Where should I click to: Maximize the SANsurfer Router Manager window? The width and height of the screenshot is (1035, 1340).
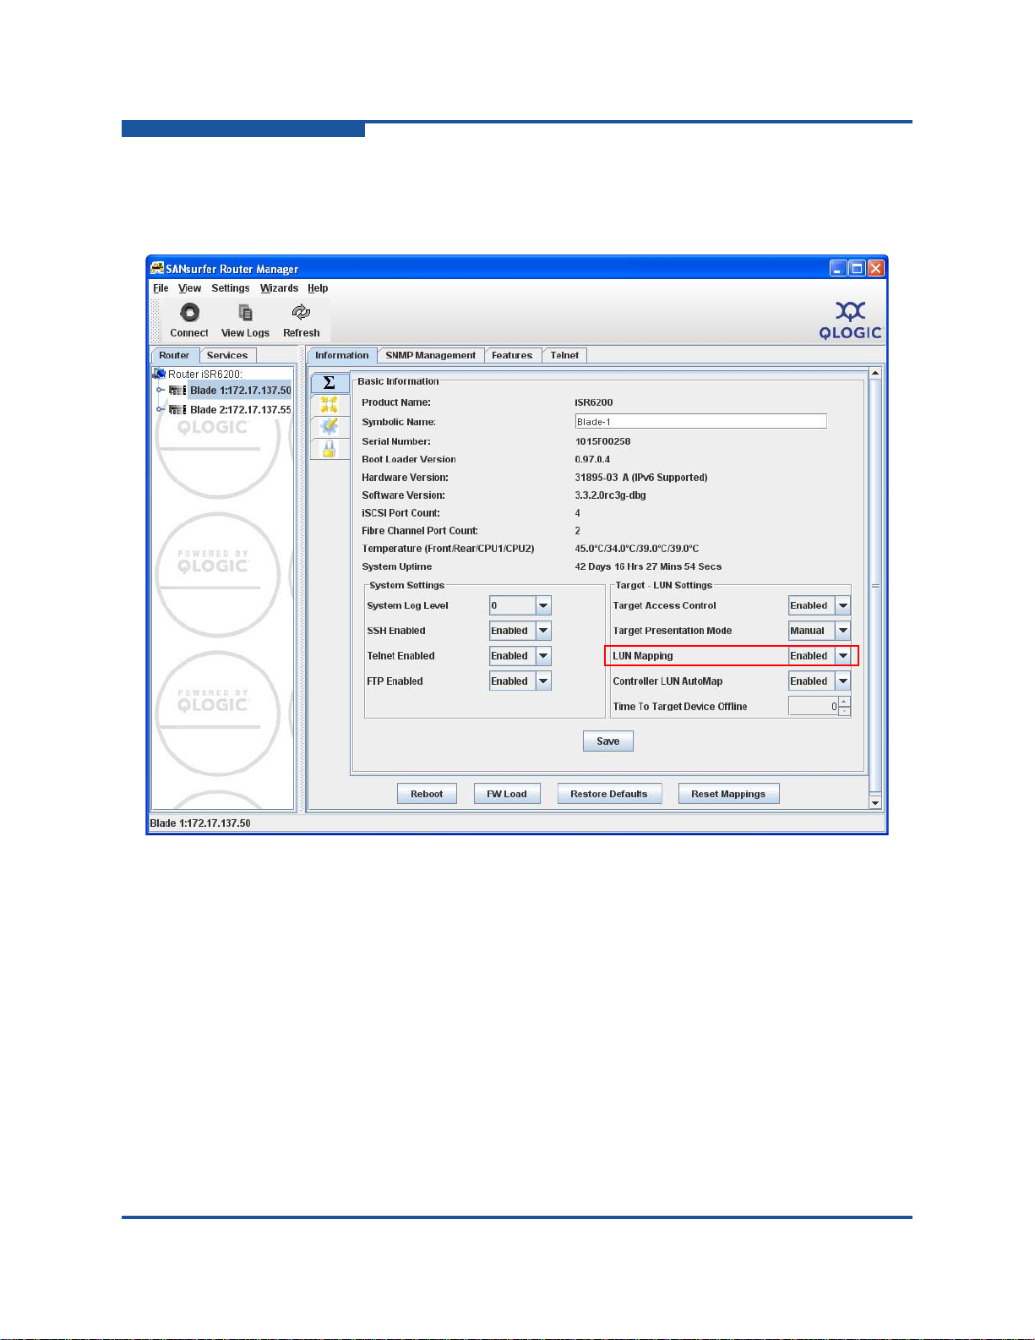click(x=857, y=269)
